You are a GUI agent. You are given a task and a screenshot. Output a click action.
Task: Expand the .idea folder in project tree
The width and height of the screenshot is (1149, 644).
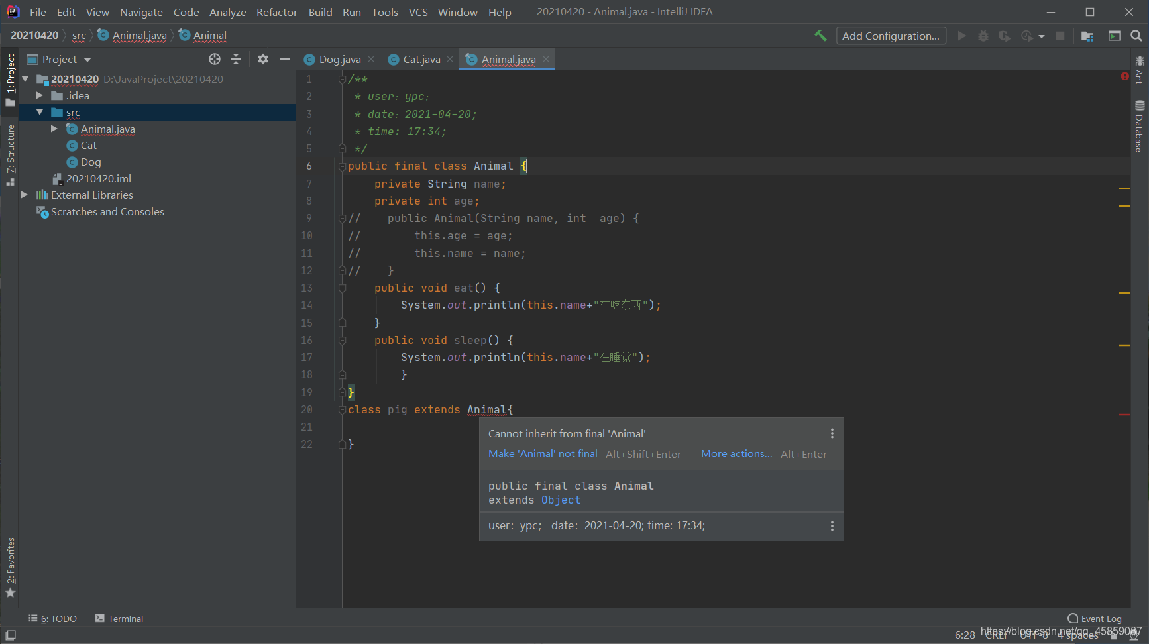[40, 95]
